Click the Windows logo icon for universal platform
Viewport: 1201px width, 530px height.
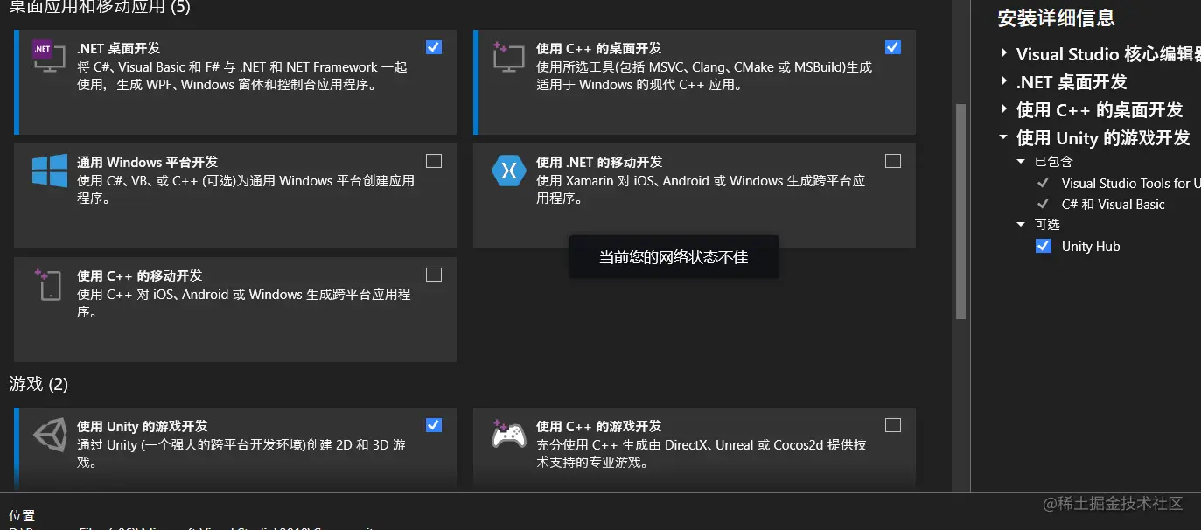coord(50,170)
